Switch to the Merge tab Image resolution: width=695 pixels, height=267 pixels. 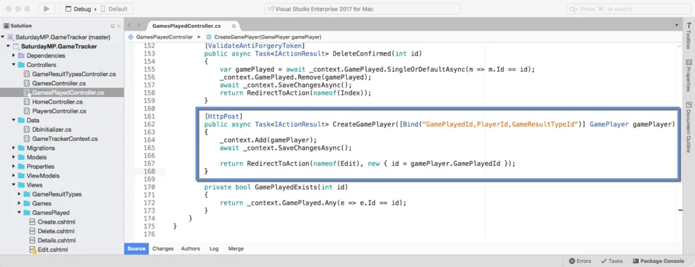click(236, 249)
